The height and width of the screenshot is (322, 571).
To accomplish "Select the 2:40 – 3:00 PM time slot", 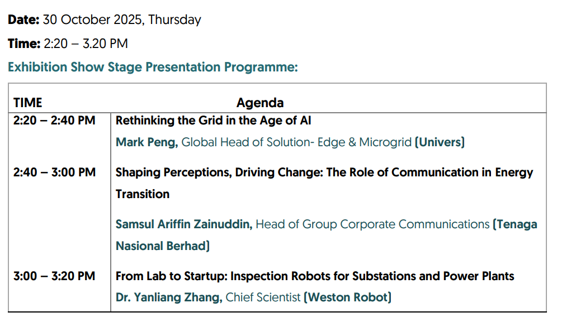I will (x=55, y=172).
